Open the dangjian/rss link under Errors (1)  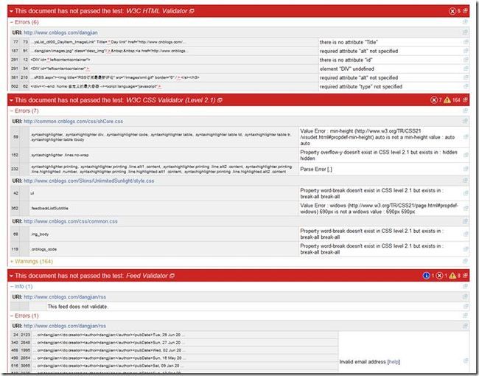pos(65,326)
